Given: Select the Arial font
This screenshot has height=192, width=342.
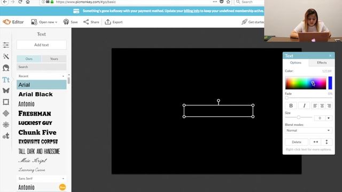Looking at the screenshot, I should tap(42, 85).
